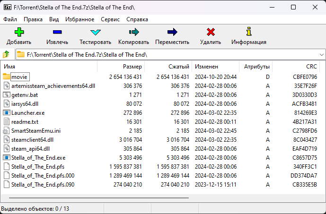This screenshot has width=326, height=214.
Task: Click the red X Delete icon
Action: [x=210, y=32]
